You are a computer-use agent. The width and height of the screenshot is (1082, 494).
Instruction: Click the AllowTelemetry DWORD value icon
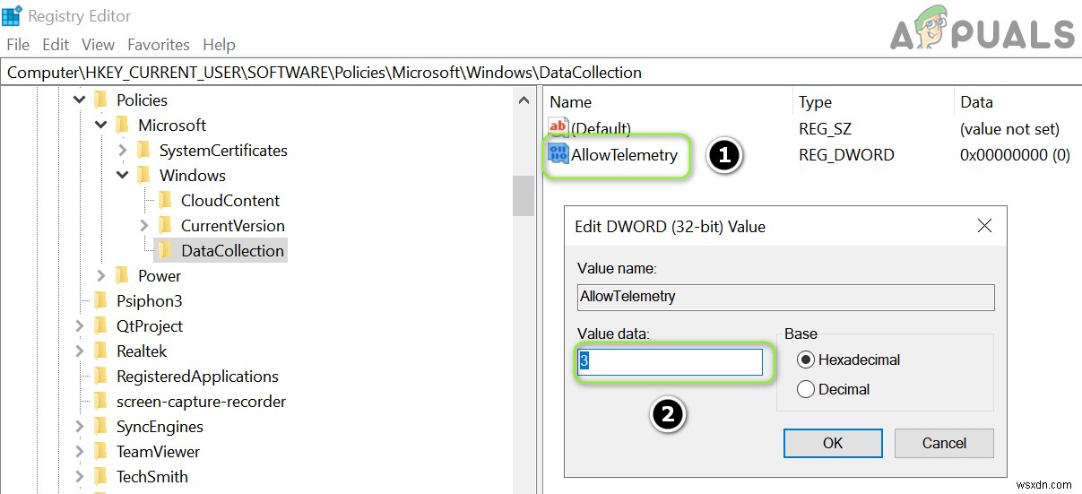pos(558,154)
